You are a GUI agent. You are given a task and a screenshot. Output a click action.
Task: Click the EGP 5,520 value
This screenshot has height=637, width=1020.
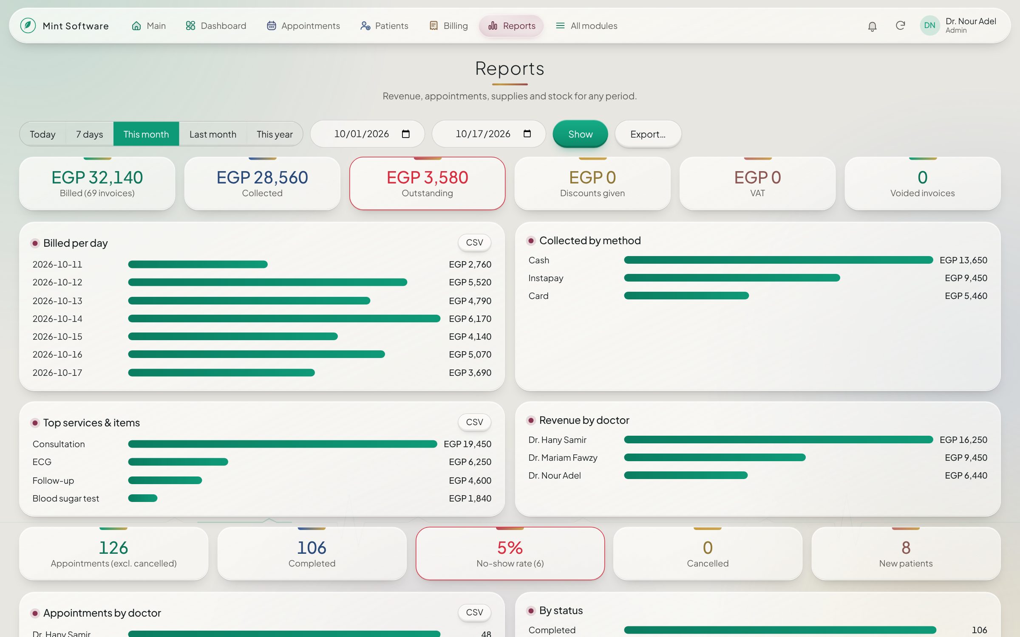(x=470, y=282)
